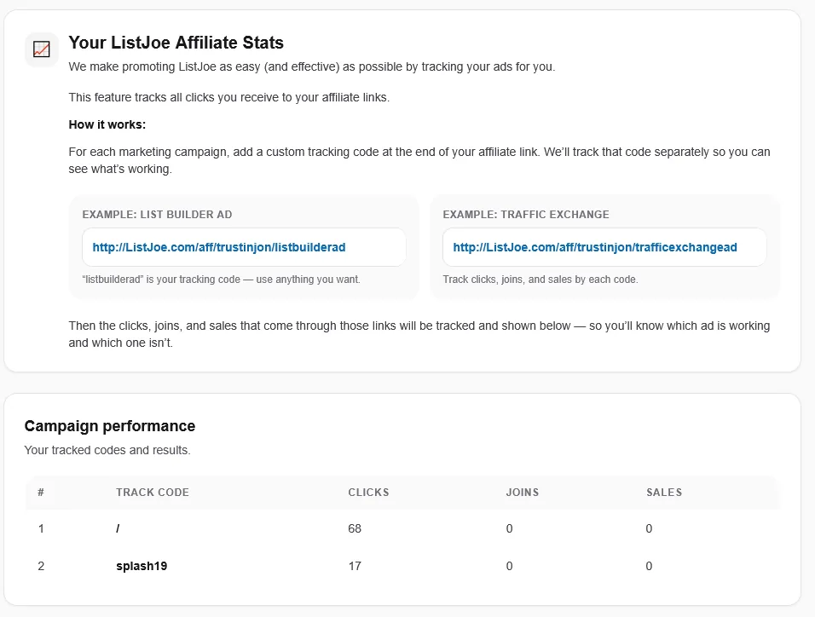
Task: Click the affiliate stats chart icon
Action: coord(42,49)
